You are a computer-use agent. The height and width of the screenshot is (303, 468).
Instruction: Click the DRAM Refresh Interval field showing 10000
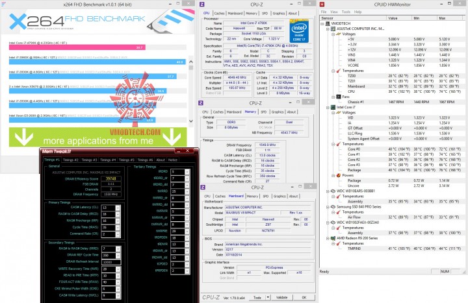(111, 262)
